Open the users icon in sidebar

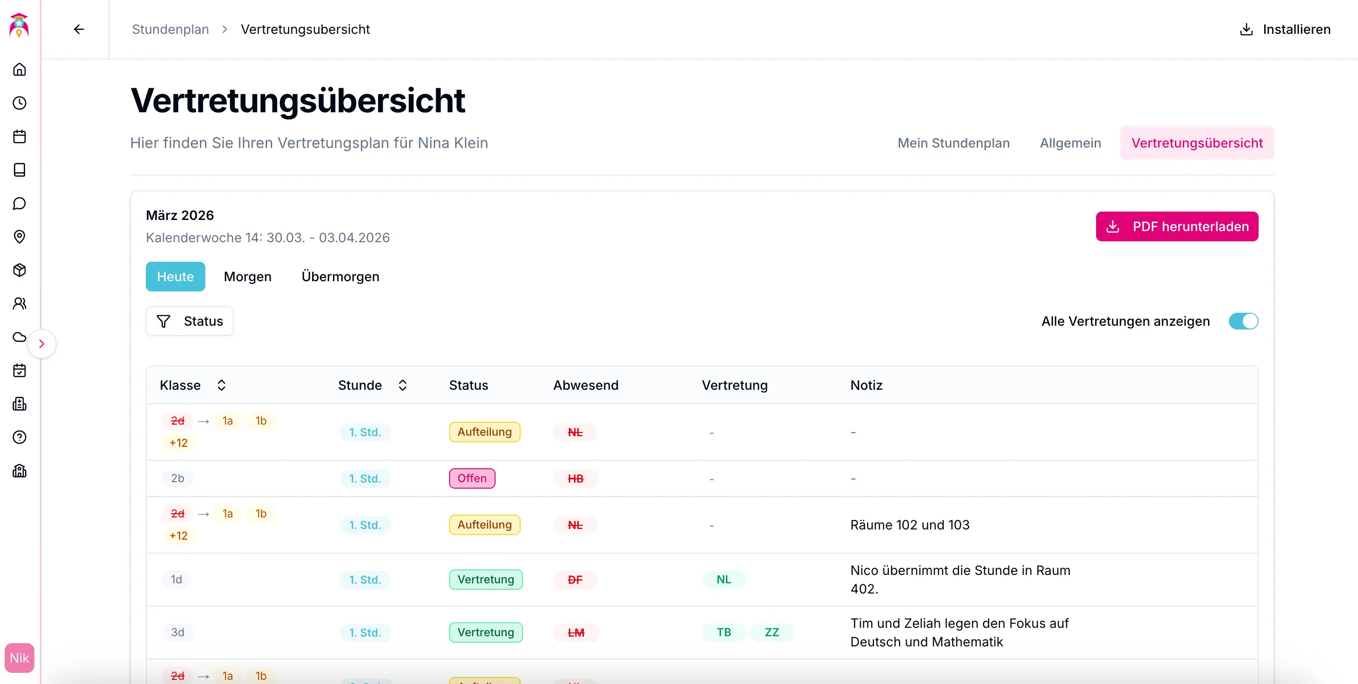point(20,304)
